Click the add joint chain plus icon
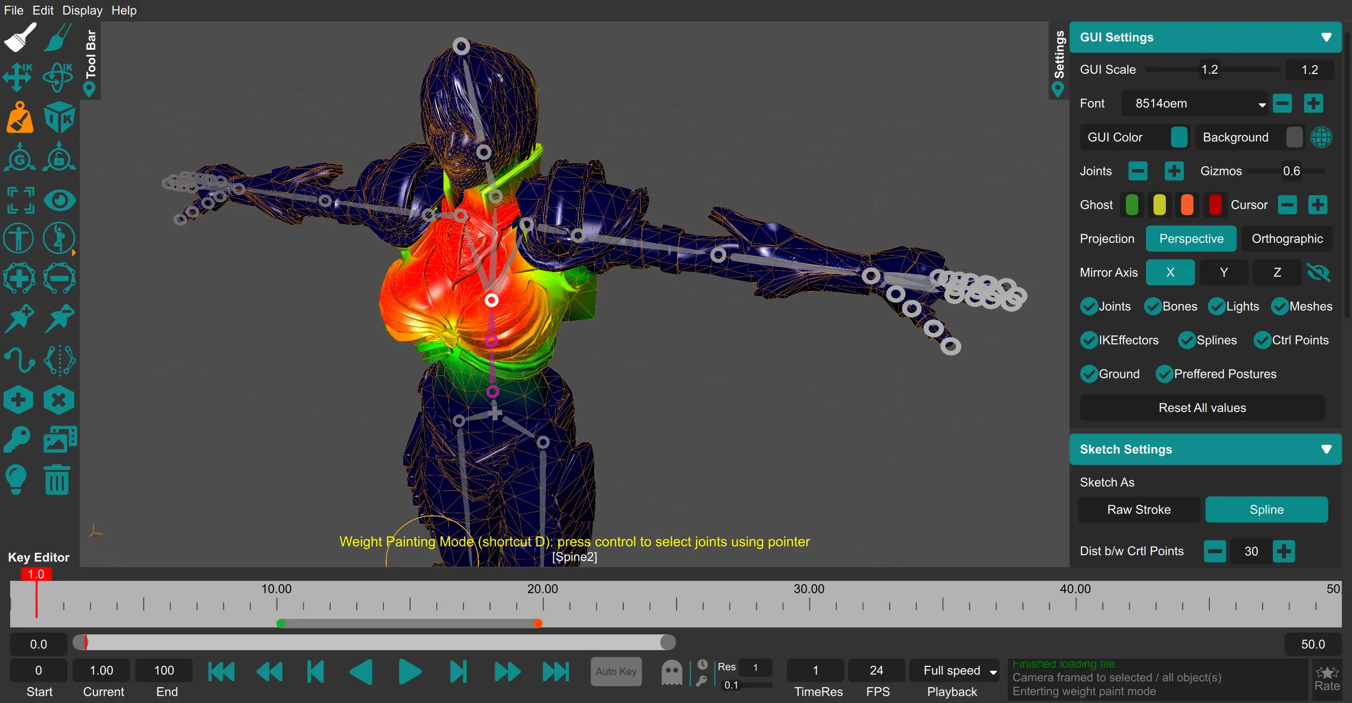 pyautogui.click(x=19, y=278)
